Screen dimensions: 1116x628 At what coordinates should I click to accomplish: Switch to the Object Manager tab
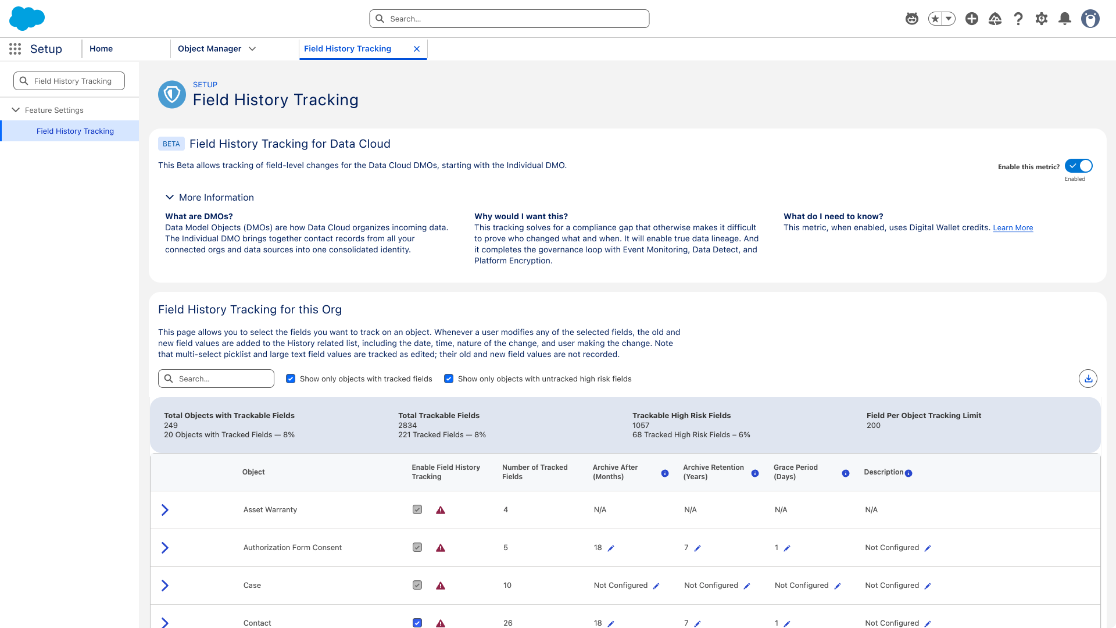(209, 49)
